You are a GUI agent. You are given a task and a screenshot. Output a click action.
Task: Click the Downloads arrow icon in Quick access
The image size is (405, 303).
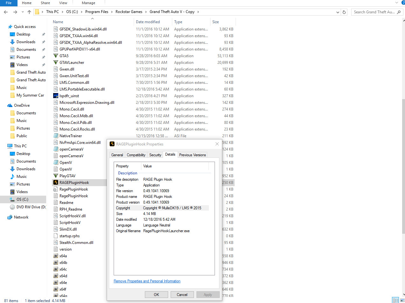click(12, 42)
